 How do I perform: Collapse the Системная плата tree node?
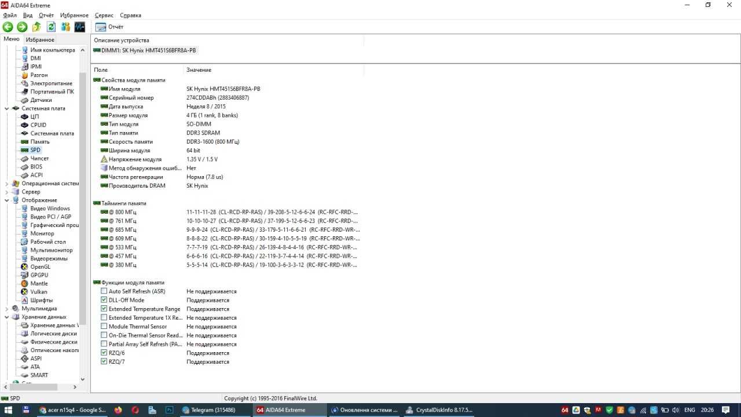click(x=7, y=108)
